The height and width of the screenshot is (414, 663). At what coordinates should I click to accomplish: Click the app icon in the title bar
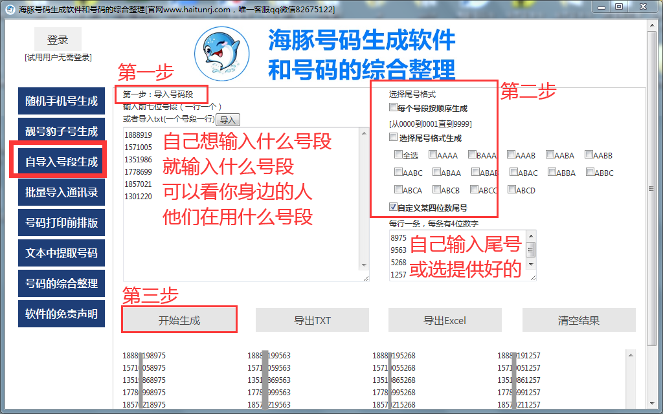(x=10, y=9)
